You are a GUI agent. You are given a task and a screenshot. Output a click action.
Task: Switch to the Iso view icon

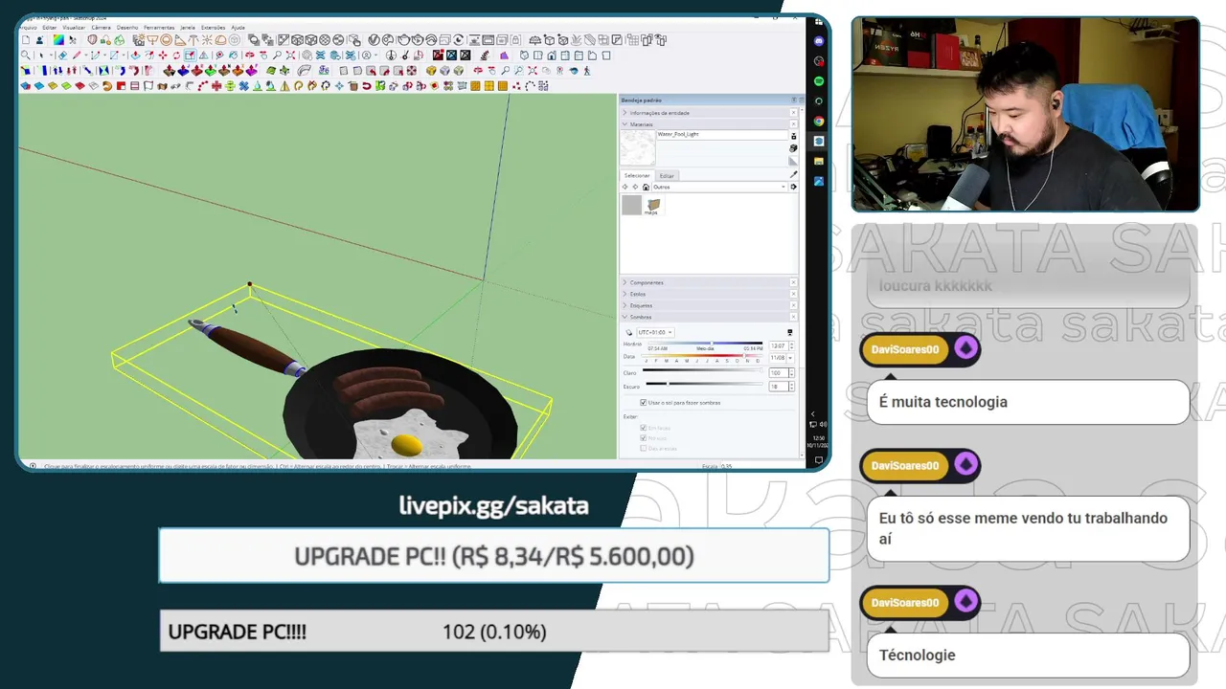[x=524, y=56]
